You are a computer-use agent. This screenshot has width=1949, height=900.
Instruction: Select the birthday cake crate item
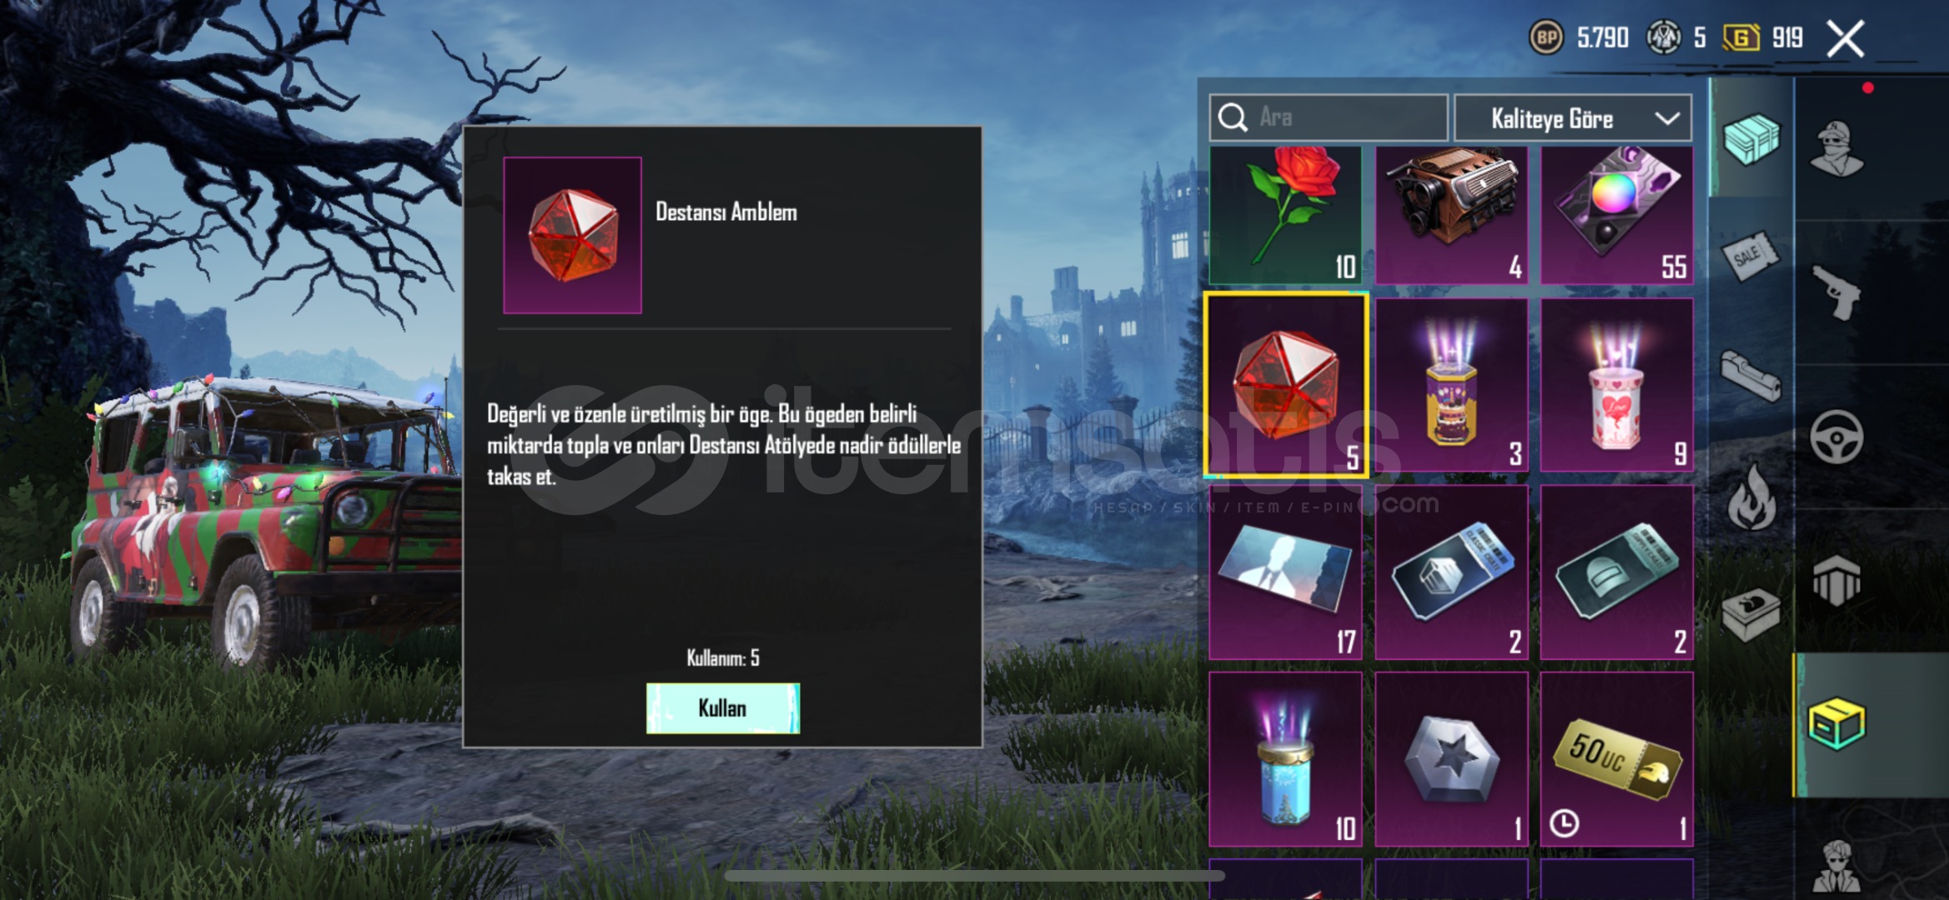(x=1451, y=385)
